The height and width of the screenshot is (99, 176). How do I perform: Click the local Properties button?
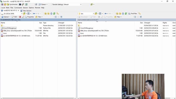tap(29, 17)
